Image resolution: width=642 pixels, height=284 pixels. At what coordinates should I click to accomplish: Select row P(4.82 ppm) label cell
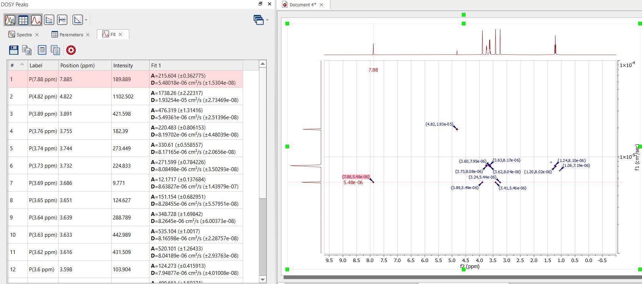43,96
